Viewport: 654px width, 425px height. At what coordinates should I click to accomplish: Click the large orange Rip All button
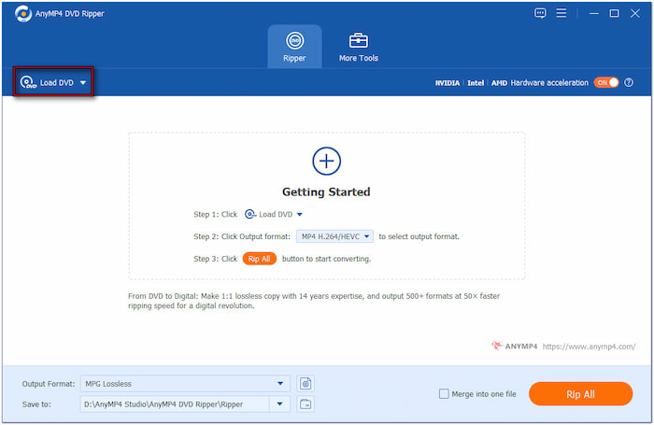tap(580, 394)
